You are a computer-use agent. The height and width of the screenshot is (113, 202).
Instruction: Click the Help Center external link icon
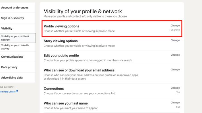pos(17,91)
